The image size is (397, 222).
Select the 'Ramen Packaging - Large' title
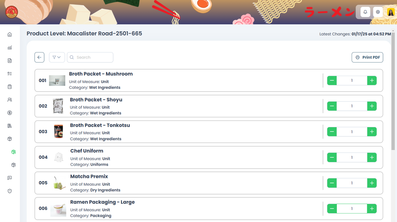[x=102, y=202]
